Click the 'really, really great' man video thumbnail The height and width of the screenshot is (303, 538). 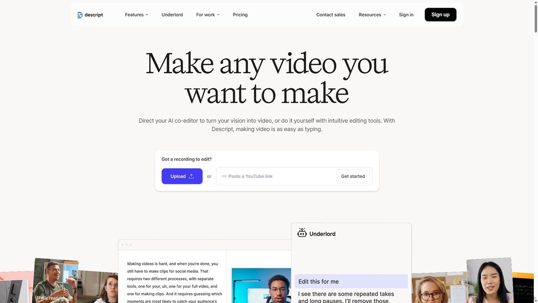(x=55, y=280)
